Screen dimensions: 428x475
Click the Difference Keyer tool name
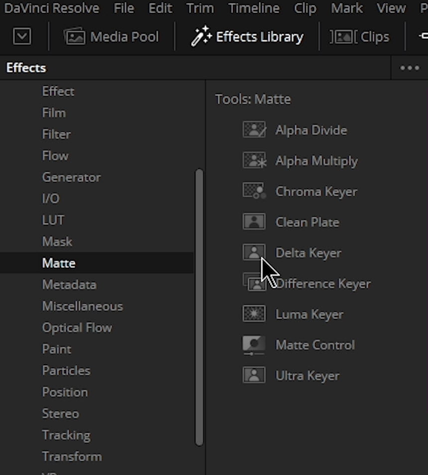coord(323,284)
